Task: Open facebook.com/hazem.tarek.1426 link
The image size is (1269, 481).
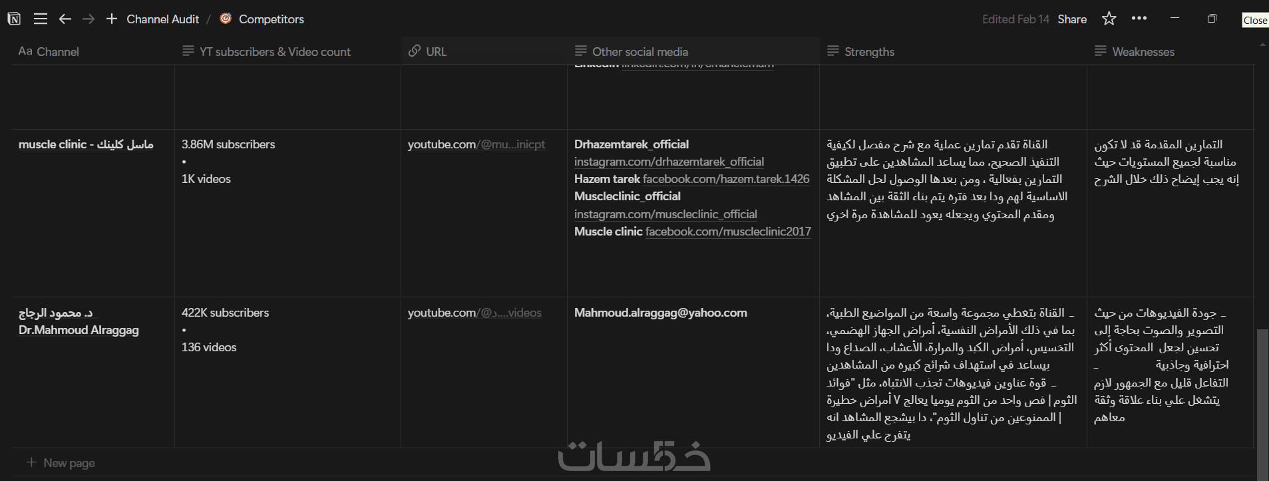Action: 726,179
